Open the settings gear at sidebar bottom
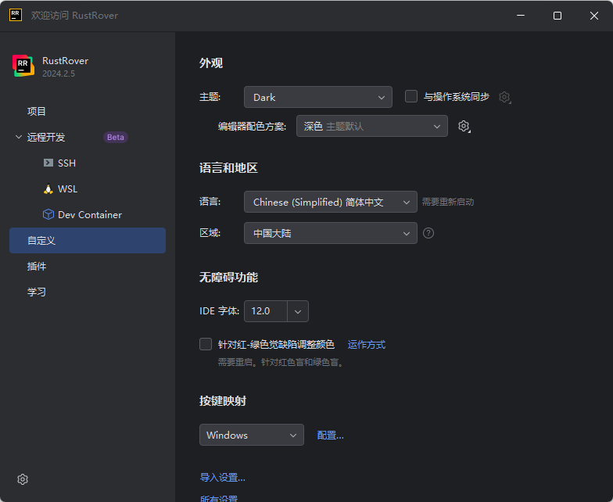Image resolution: width=613 pixels, height=502 pixels. point(23,479)
